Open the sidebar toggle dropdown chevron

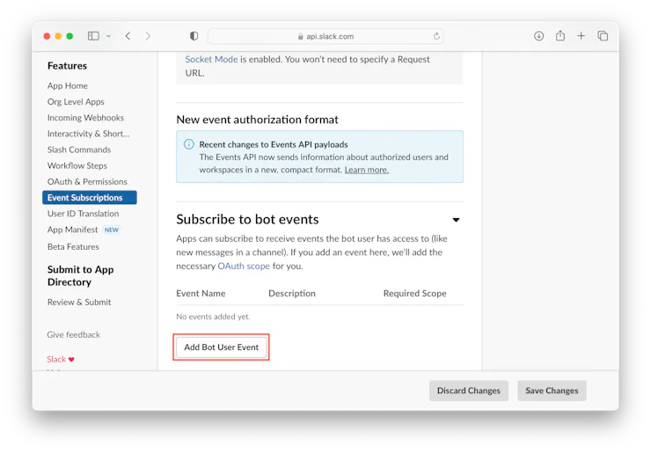(108, 36)
